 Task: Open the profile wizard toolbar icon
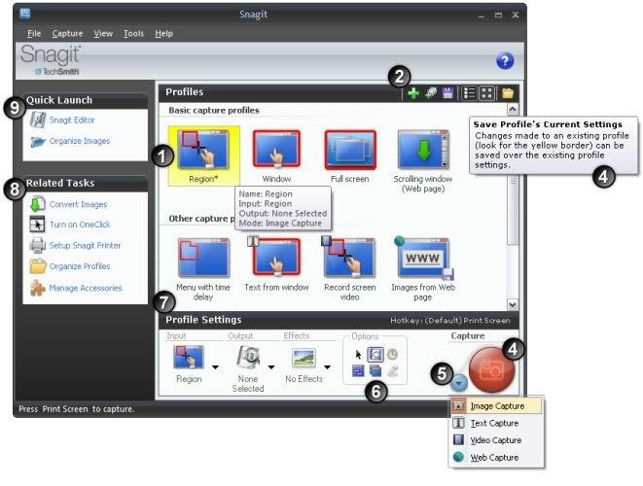coord(431,93)
